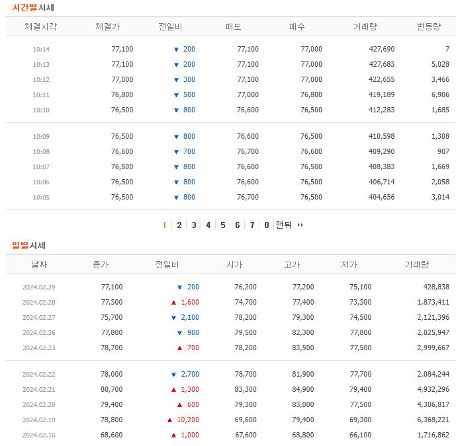458x446 pixels.
Task: Open page 4 in the pagination
Action: click(208, 225)
